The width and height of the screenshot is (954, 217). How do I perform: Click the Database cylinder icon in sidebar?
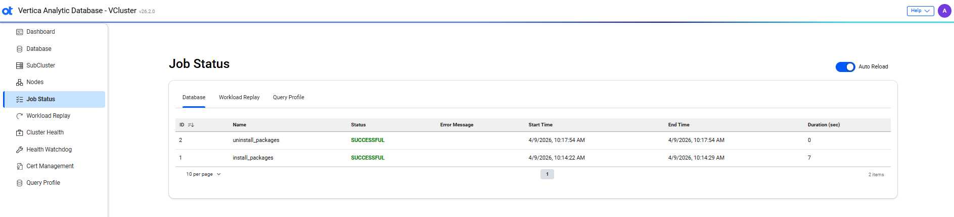click(x=20, y=49)
